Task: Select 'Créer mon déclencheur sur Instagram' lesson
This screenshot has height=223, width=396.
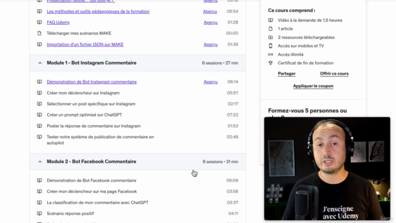Action: (83, 93)
